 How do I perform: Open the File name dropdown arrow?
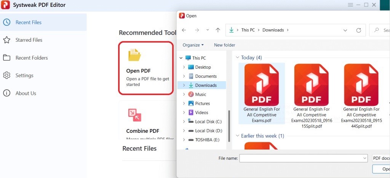(x=365, y=158)
